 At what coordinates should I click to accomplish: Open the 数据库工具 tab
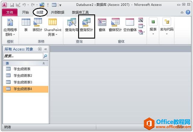click(x=80, y=12)
